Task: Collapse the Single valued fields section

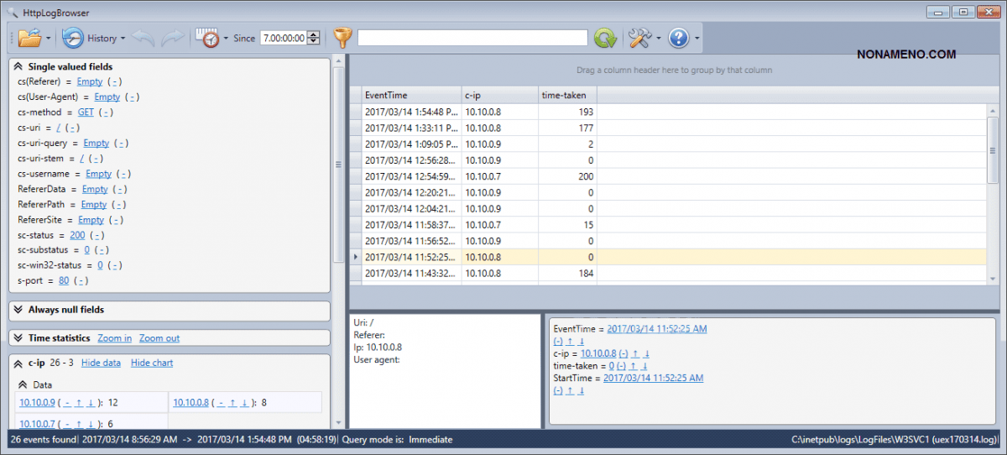Action: (18, 66)
